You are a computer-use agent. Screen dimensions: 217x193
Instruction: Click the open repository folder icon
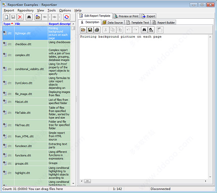(38, 17)
